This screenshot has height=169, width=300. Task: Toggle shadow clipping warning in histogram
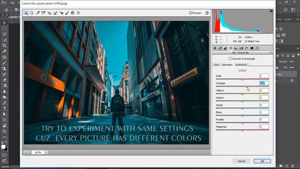click(x=214, y=11)
